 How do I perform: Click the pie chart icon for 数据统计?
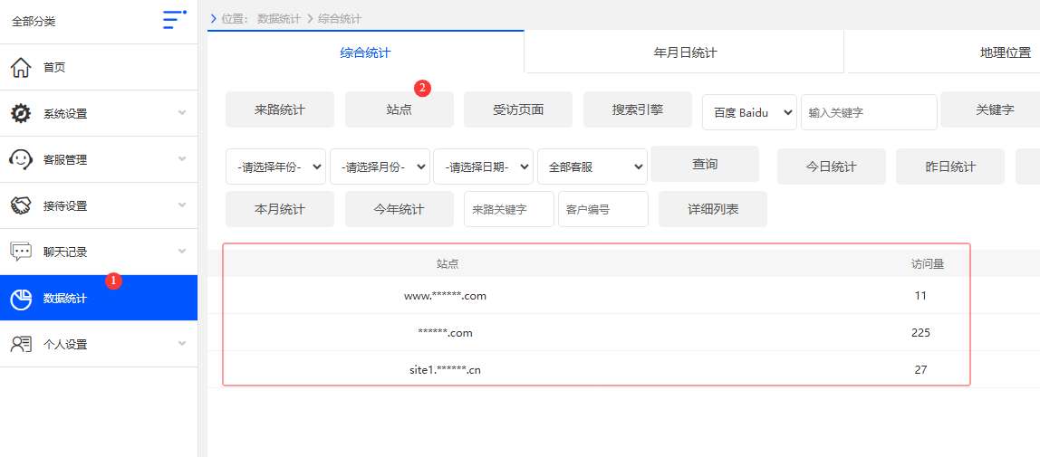(21, 299)
